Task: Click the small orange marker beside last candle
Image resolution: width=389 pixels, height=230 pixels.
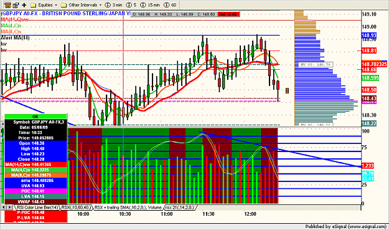Action: point(287,90)
